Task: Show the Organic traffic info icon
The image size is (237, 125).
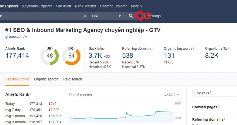Action: point(228,48)
